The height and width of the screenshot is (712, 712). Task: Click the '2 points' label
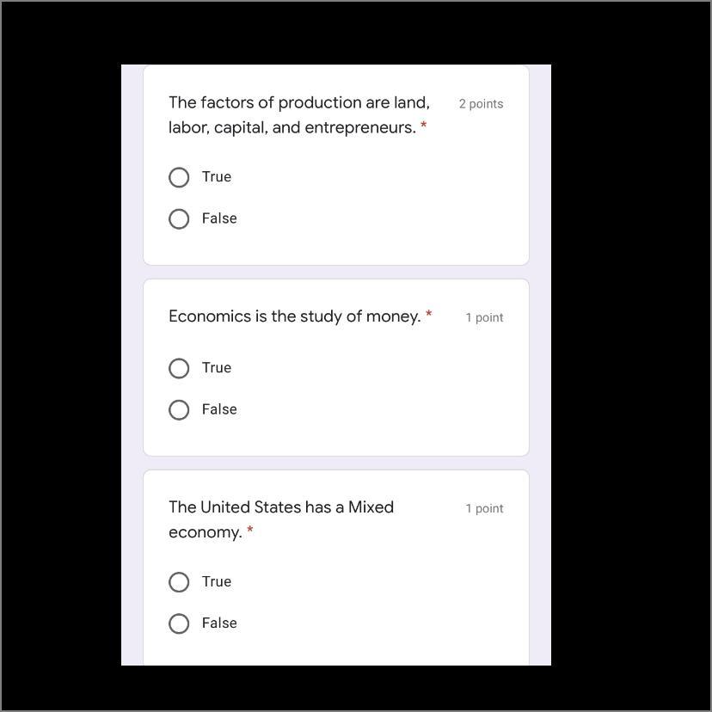click(481, 104)
